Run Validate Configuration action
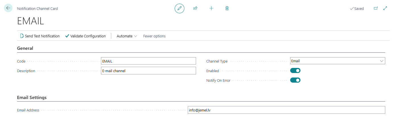This screenshot has height=116, width=406. pyautogui.click(x=85, y=36)
